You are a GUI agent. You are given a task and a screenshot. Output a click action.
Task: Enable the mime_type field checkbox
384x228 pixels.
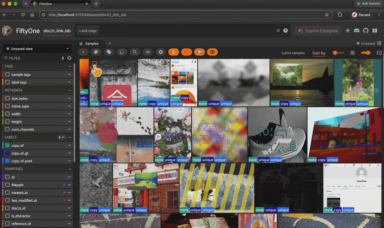click(x=7, y=106)
